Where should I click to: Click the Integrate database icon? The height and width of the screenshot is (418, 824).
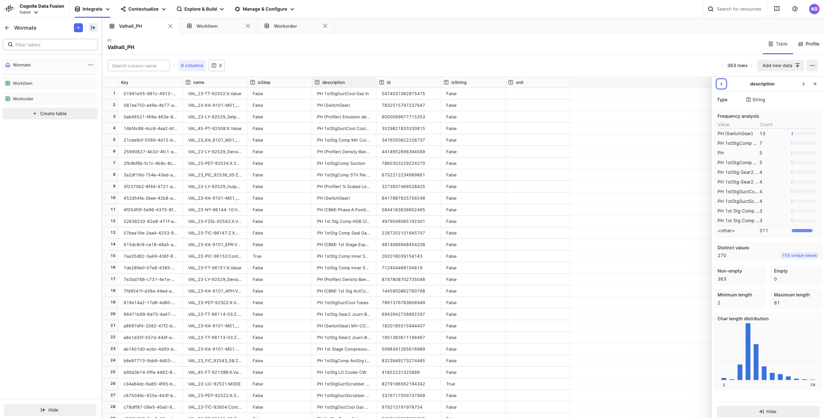tap(77, 9)
